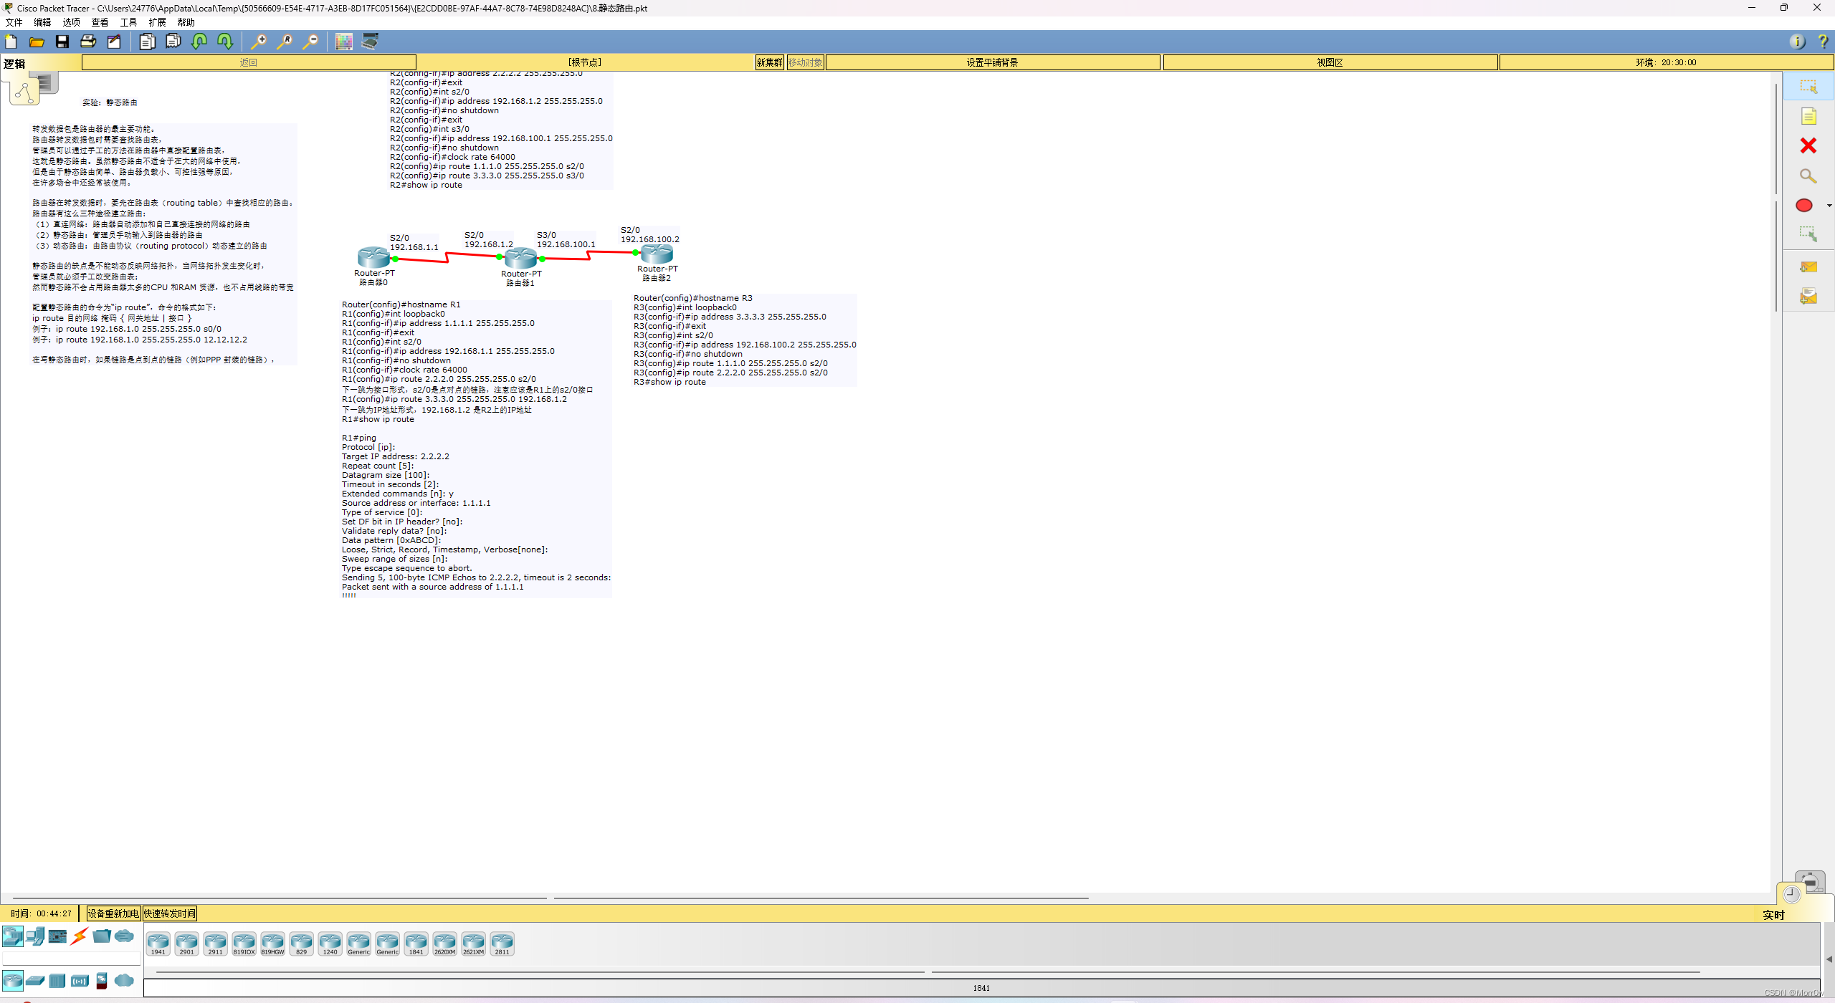Click the Paste icon in toolbar
The width and height of the screenshot is (1835, 1003).
point(173,42)
